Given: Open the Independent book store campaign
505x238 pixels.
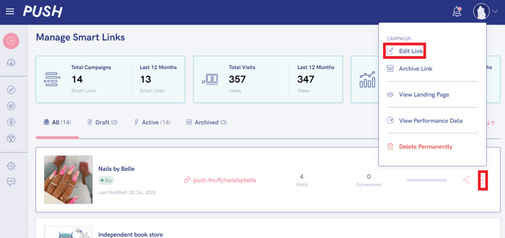Looking at the screenshot, I should (x=130, y=235).
